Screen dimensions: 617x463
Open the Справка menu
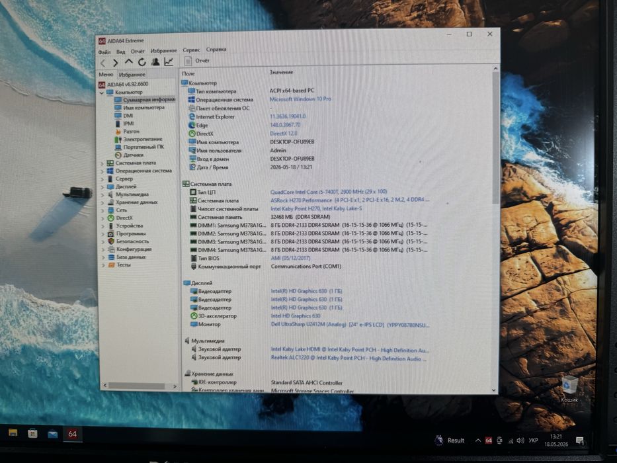[216, 49]
